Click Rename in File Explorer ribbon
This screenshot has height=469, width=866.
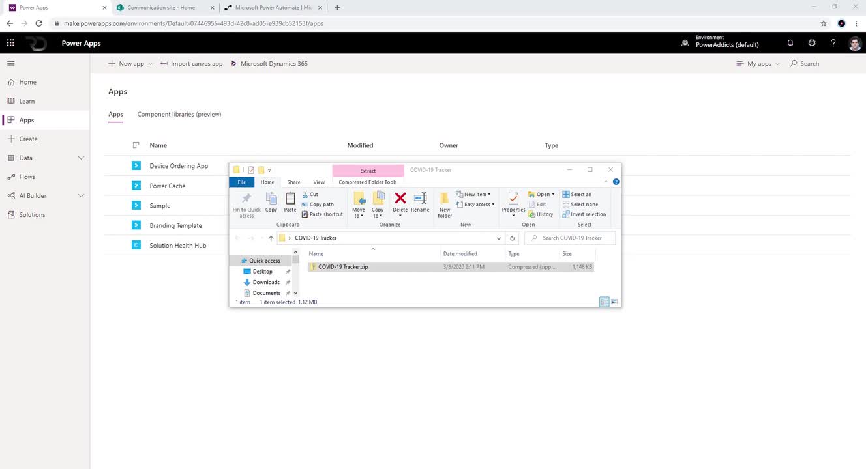tap(420, 202)
